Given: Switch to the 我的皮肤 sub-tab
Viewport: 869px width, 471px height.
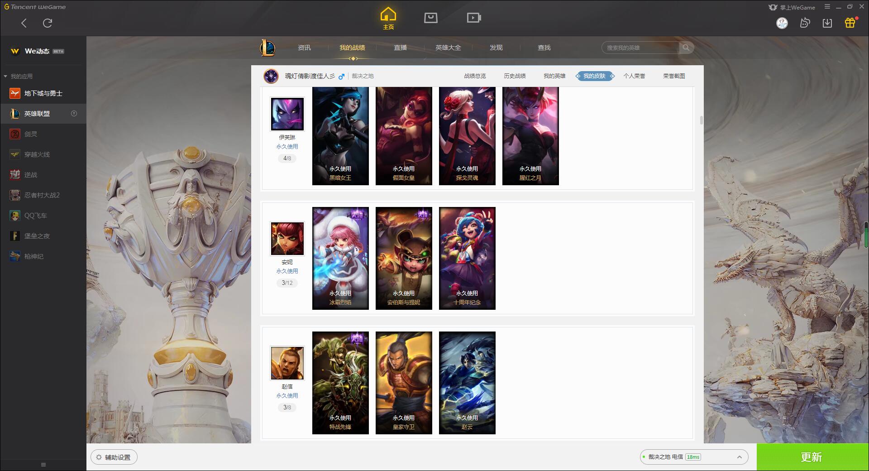Looking at the screenshot, I should tap(594, 76).
